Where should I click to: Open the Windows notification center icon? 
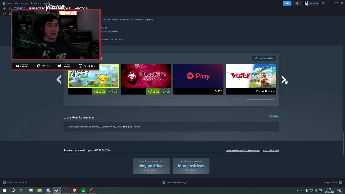pos(340,190)
